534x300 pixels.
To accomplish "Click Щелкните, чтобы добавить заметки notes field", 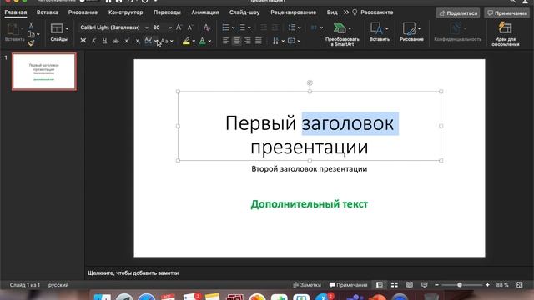I will click(x=133, y=273).
